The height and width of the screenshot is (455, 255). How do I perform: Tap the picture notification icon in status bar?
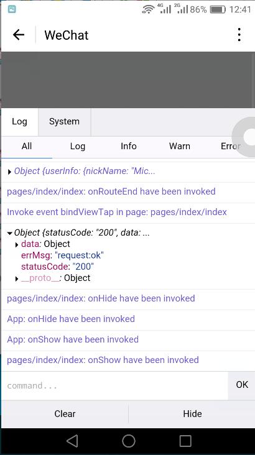coord(12,9)
